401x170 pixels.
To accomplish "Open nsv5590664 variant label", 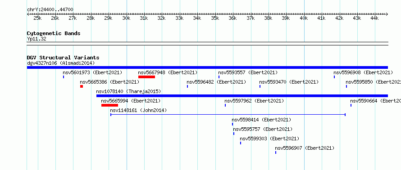I will (x=375, y=101).
